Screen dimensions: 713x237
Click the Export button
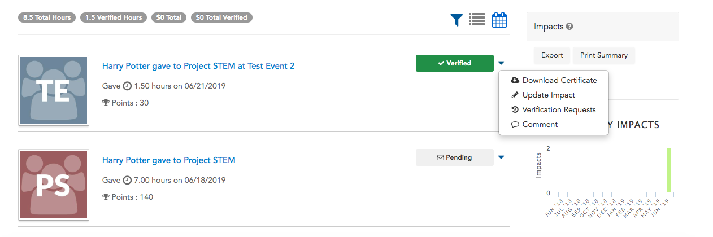[552, 55]
